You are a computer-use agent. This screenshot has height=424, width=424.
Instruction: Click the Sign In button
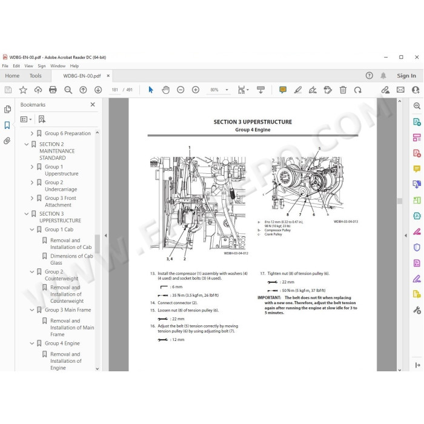(406, 76)
